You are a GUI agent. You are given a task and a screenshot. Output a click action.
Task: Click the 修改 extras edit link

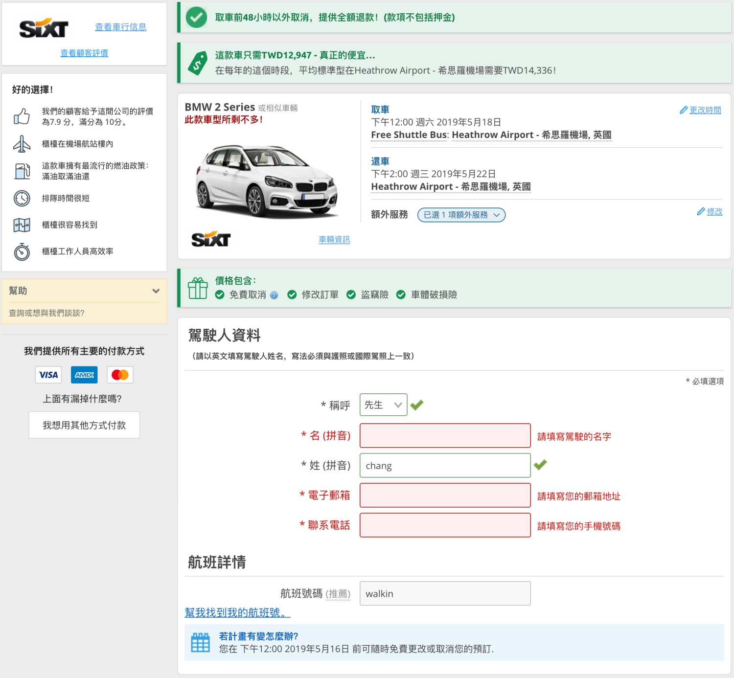pos(714,211)
